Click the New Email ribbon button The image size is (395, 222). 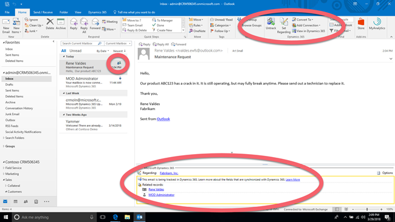tap(6, 25)
